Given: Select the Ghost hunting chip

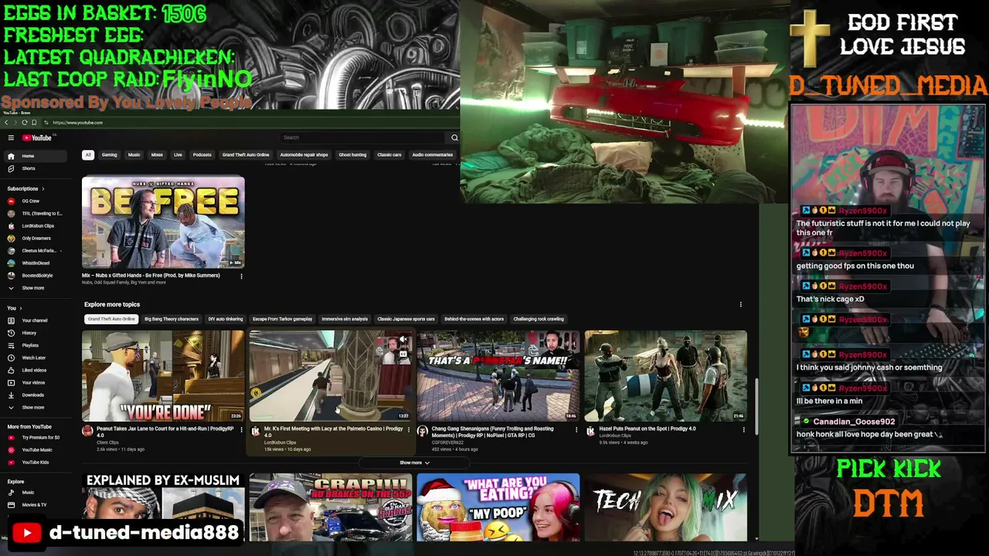Looking at the screenshot, I should (352, 154).
